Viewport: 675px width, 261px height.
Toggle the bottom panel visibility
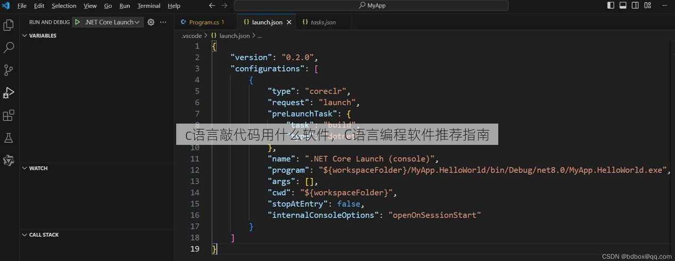click(x=623, y=6)
